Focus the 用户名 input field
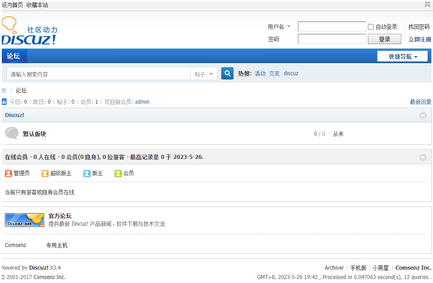 point(332,26)
